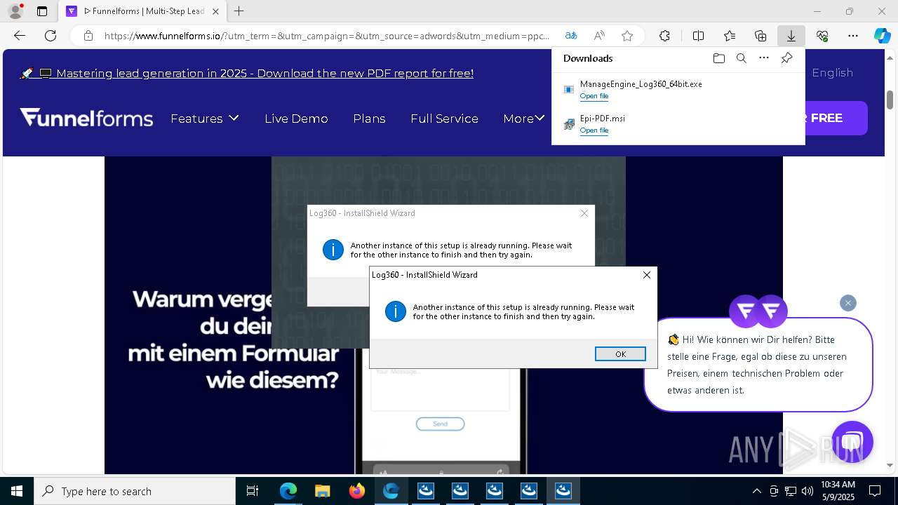Click taskbar search box
Image resolution: width=898 pixels, height=505 pixels.
click(135, 491)
